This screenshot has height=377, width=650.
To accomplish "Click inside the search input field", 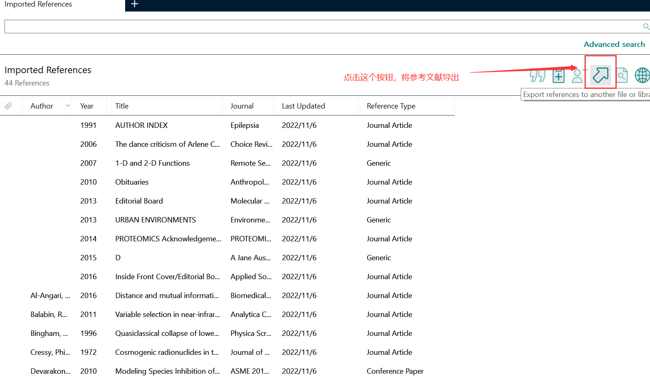I will point(323,27).
